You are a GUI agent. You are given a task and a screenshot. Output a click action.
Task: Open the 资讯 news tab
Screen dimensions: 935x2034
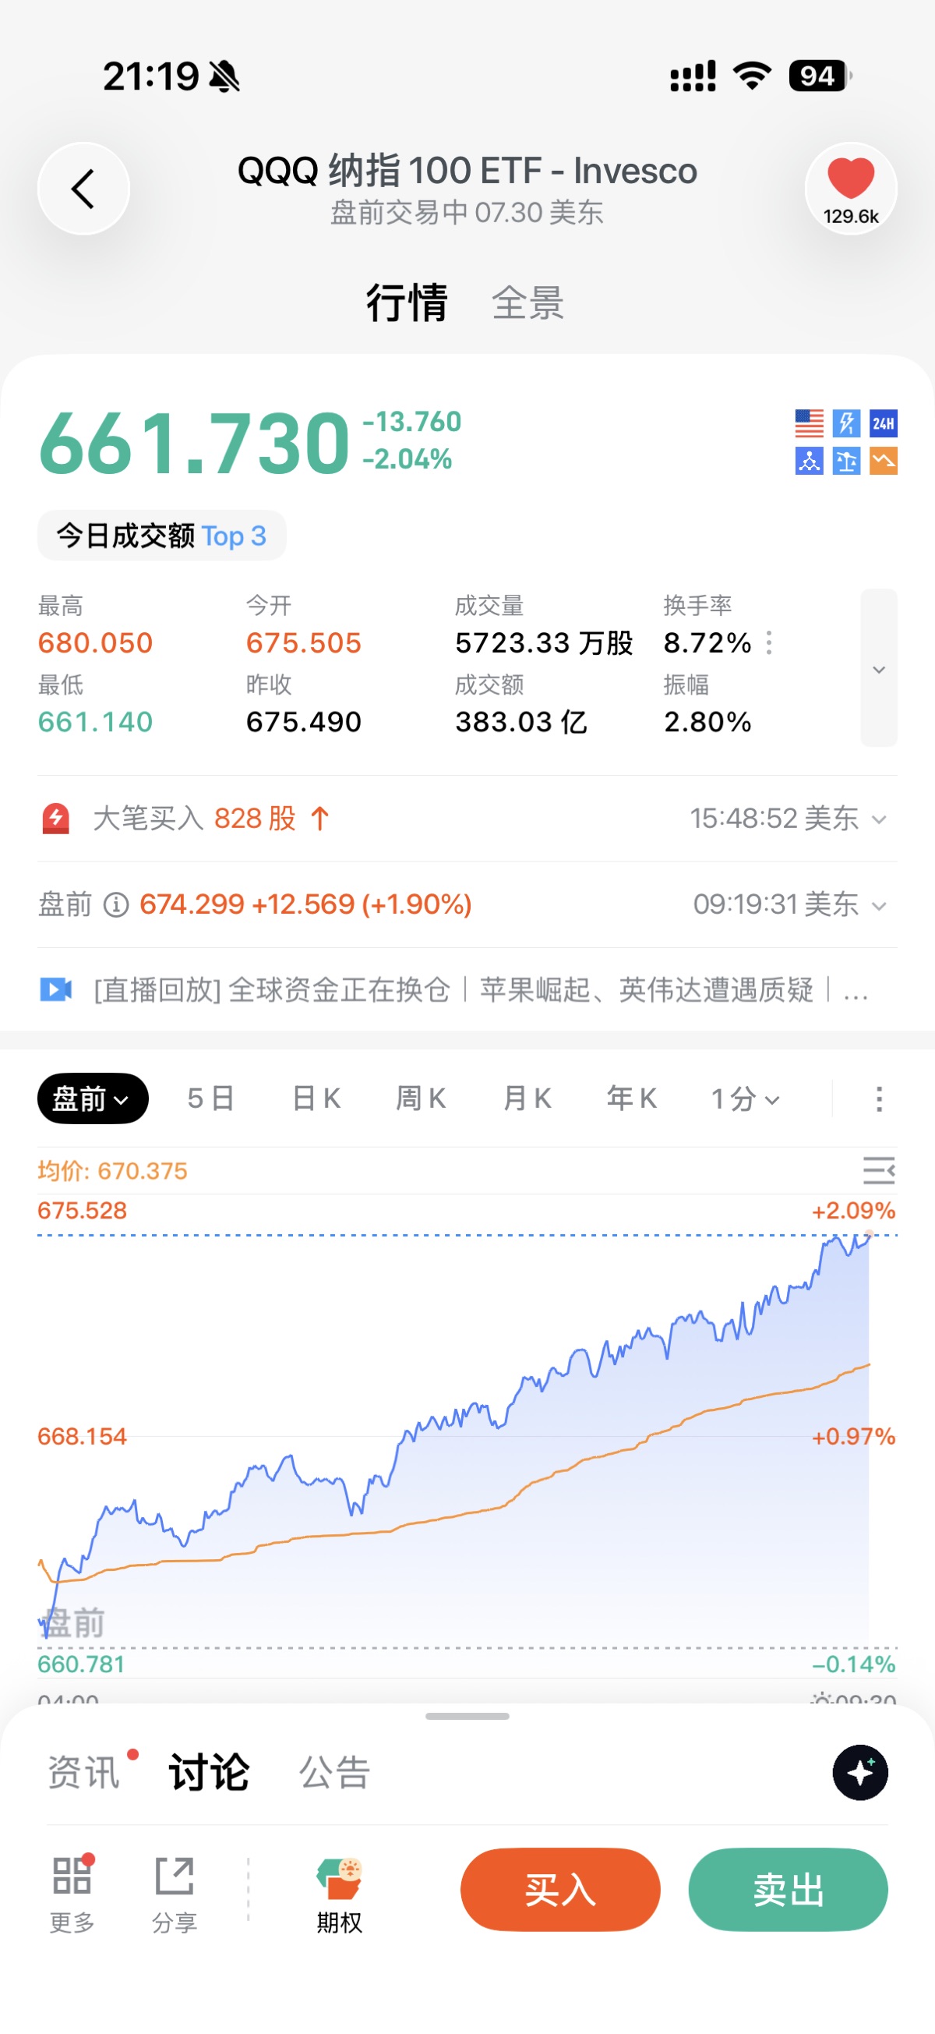pyautogui.click(x=83, y=1773)
